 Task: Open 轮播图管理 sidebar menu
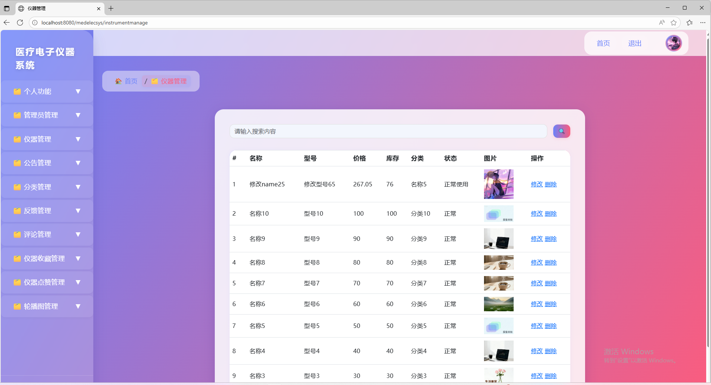pyautogui.click(x=47, y=306)
